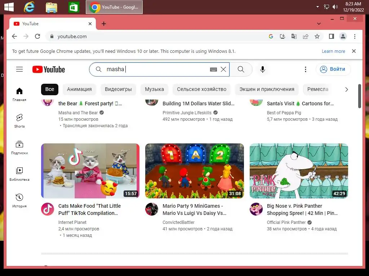The width and height of the screenshot is (369, 276).
Task: Select the Анимация chip
Action: point(79,89)
